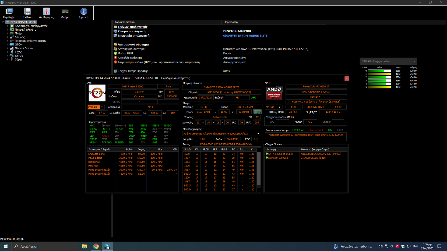Click the Τρέχων Υπολογιστής section heading

132,27
